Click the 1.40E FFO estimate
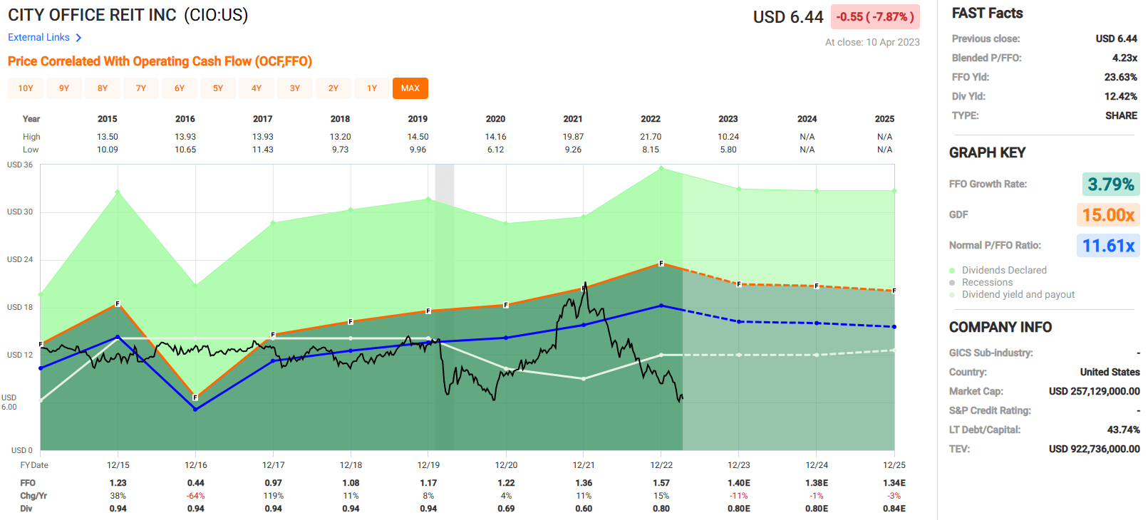 click(x=739, y=483)
